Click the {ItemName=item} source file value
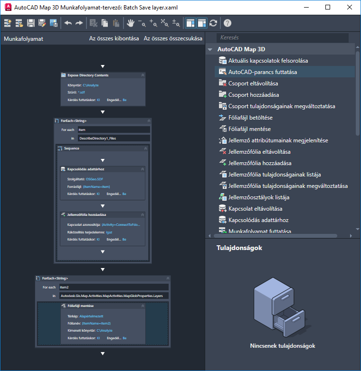The width and height of the screenshot is (361, 371). tap(96, 186)
